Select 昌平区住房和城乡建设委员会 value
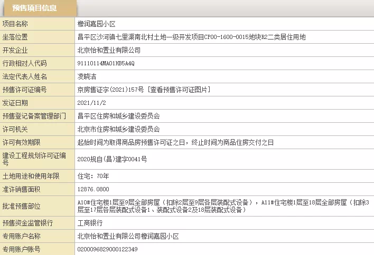Image resolution: width=374 pixels, height=255 pixels. pyautogui.click(x=118, y=116)
